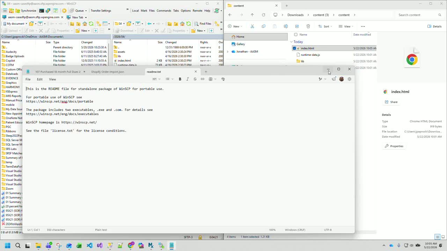Open Notepad Edit menu
Image resolution: width=447 pixels, height=251 pixels.
pyautogui.click(x=40, y=79)
